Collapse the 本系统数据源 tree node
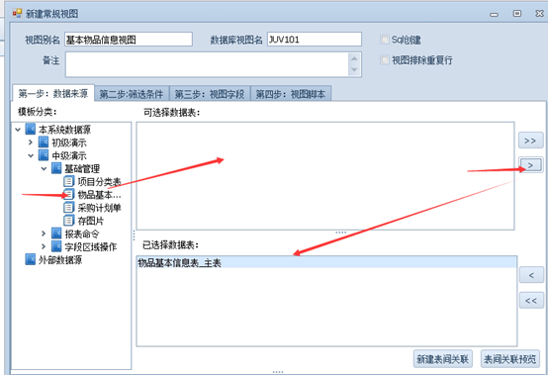The image size is (548, 375). tap(18, 130)
